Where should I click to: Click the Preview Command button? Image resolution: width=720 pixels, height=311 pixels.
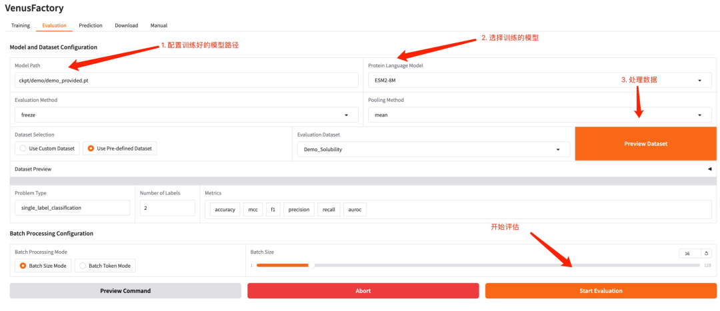click(x=125, y=291)
